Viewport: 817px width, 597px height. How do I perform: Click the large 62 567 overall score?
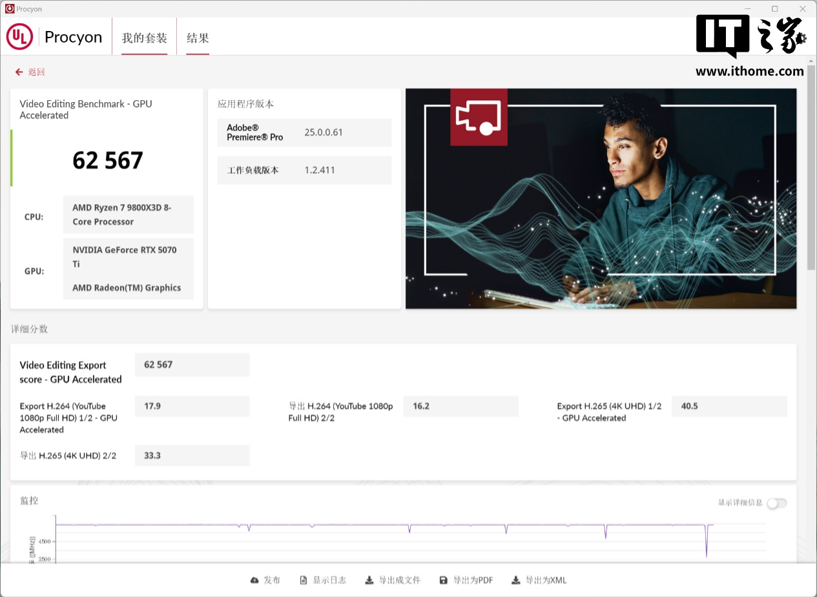(107, 160)
